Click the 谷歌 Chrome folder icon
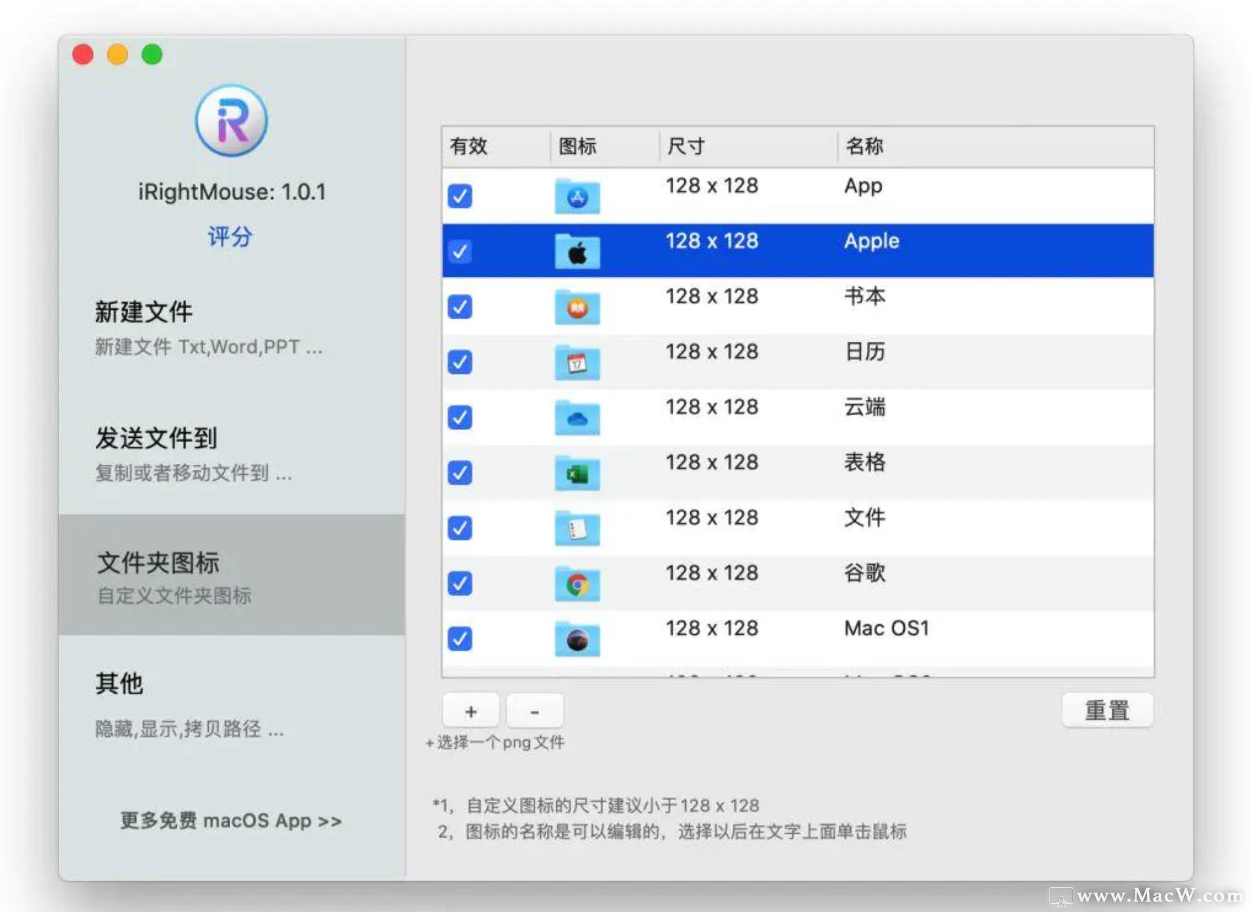This screenshot has width=1251, height=912. [577, 584]
